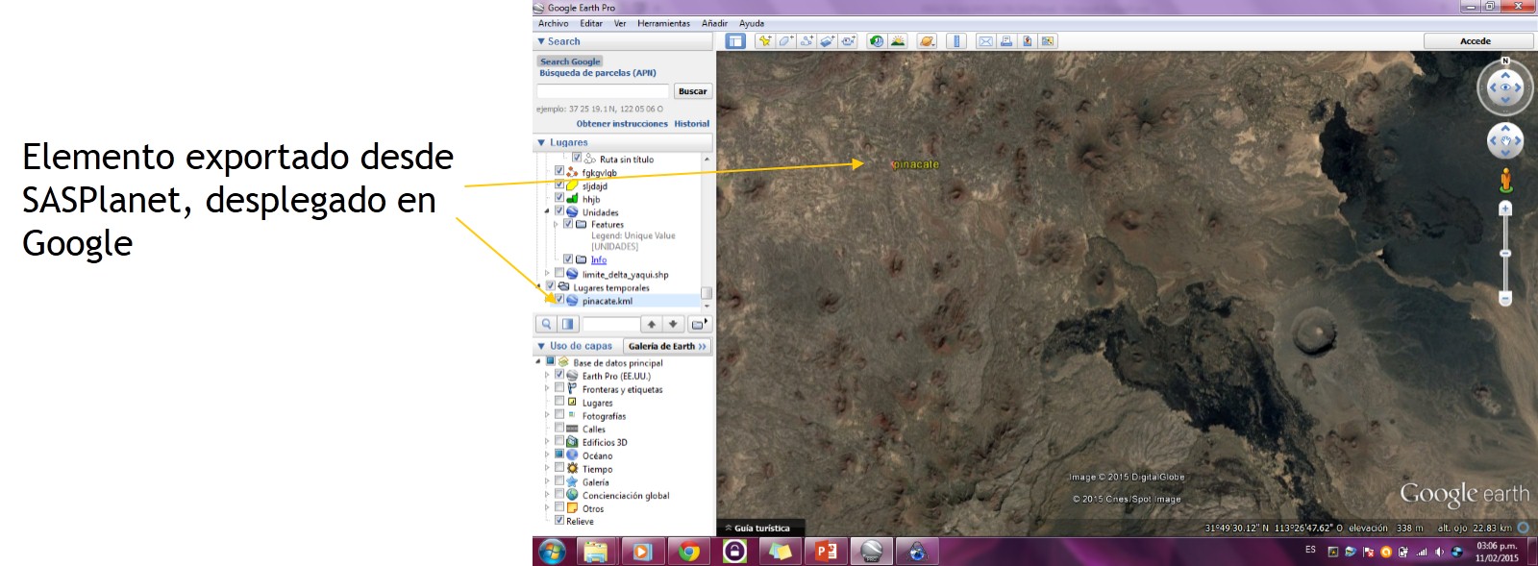This screenshot has height=566, width=1538.
Task: Click the split-view panel icon under Lugares
Action: click(x=567, y=325)
